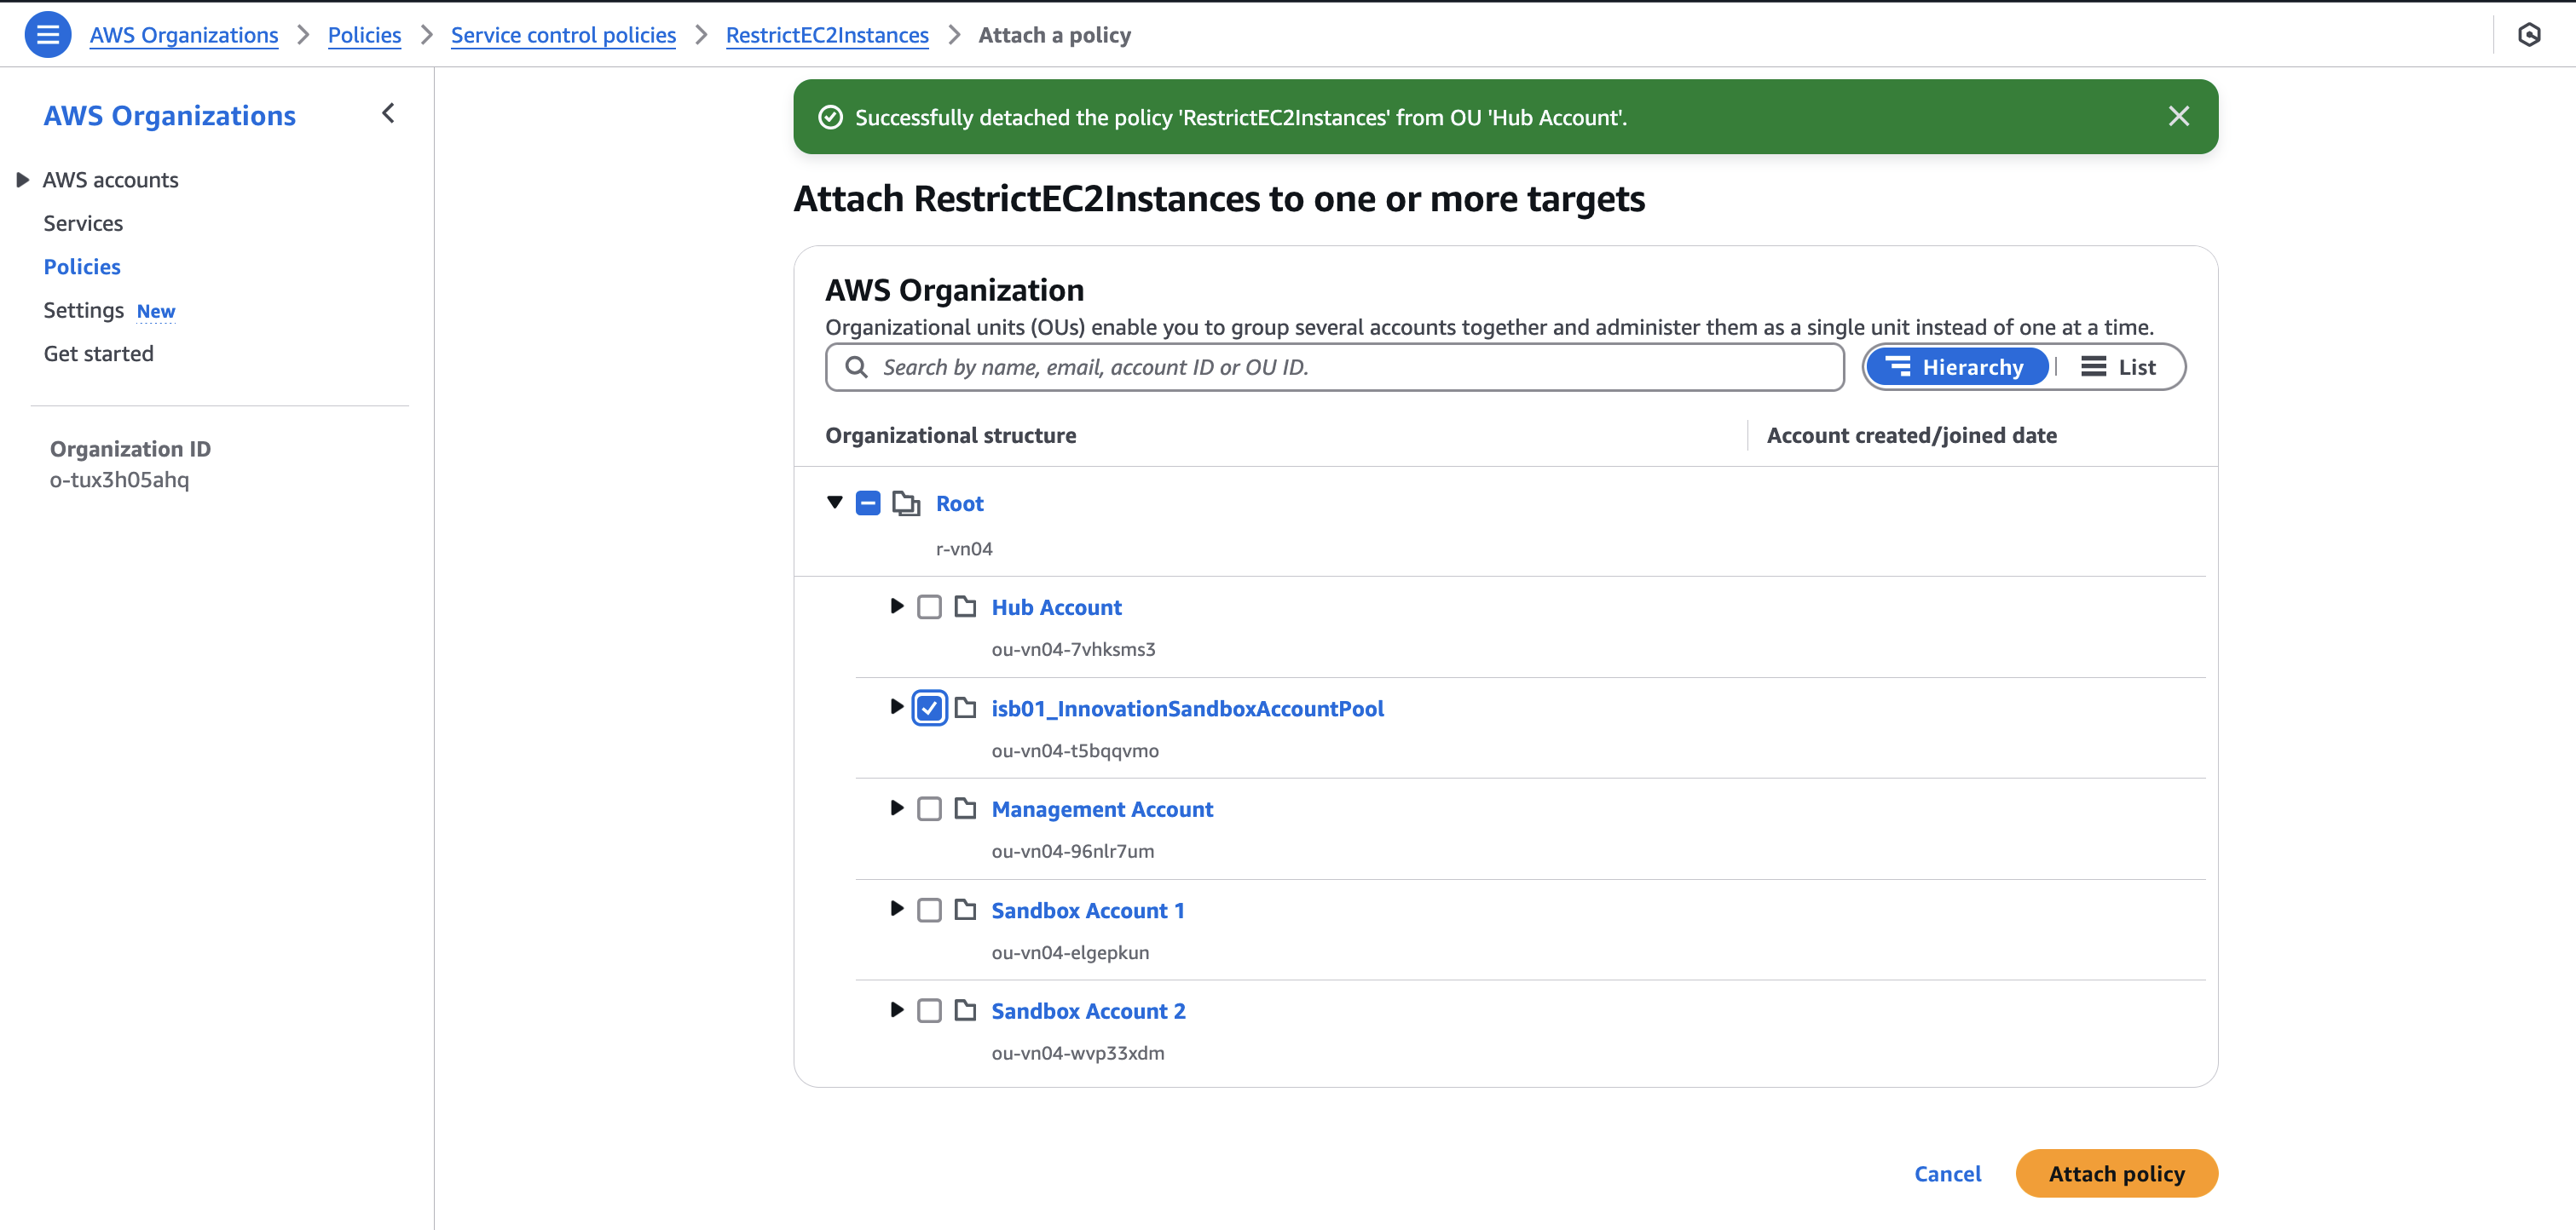The image size is (2576, 1230).
Task: Expand the Sandbox Account 1 OU
Action: (x=897, y=909)
